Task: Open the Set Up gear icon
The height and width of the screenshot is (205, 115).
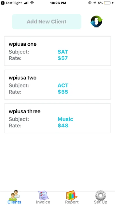Action: click(100, 195)
